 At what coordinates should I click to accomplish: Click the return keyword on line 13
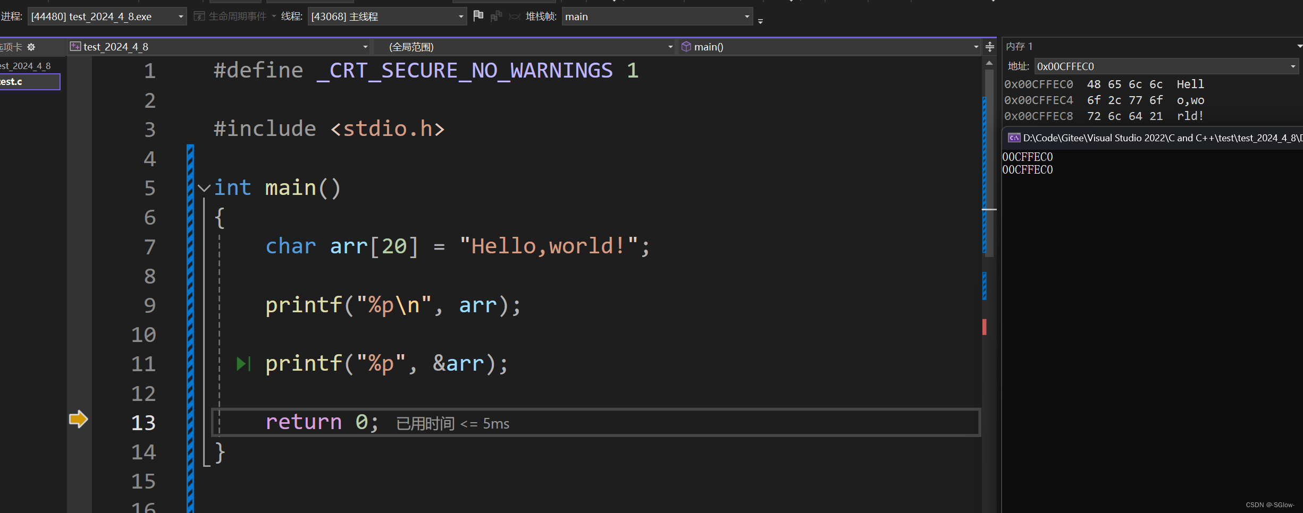(304, 423)
